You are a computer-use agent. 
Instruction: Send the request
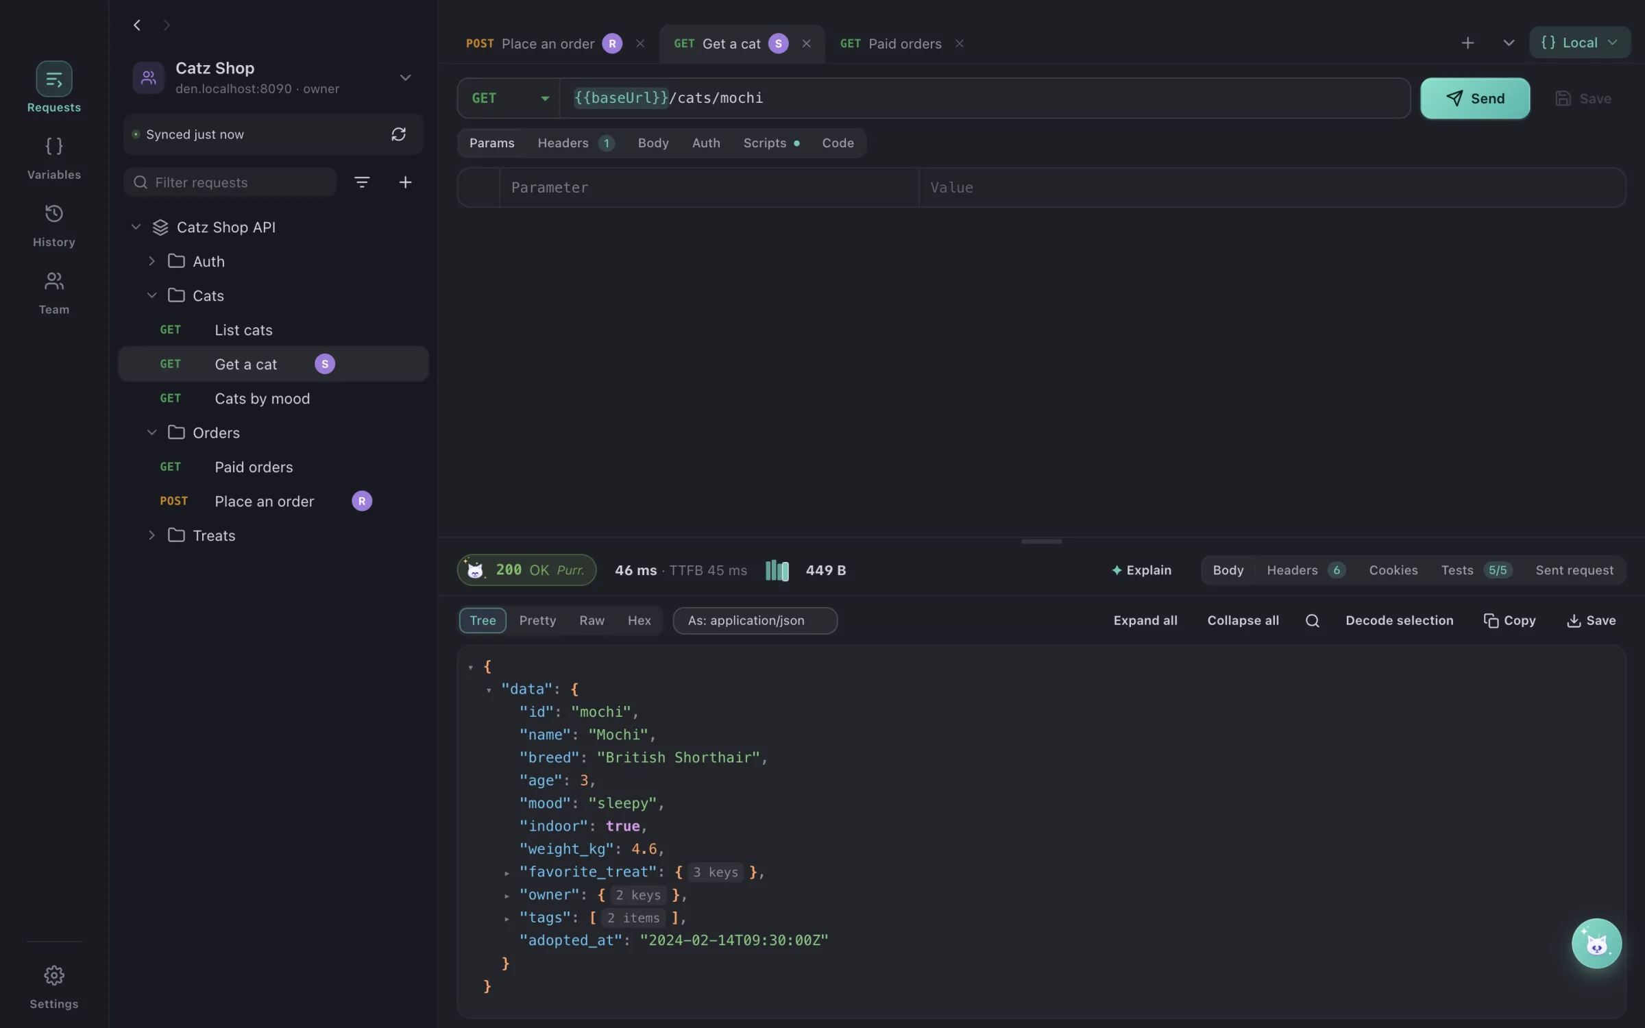[1475, 99]
